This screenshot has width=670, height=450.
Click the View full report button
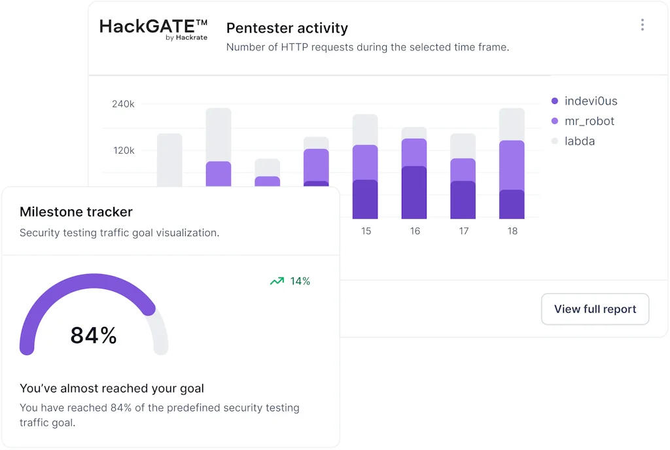click(x=594, y=309)
